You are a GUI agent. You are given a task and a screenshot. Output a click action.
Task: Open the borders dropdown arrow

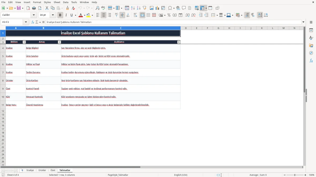pos(217,15)
